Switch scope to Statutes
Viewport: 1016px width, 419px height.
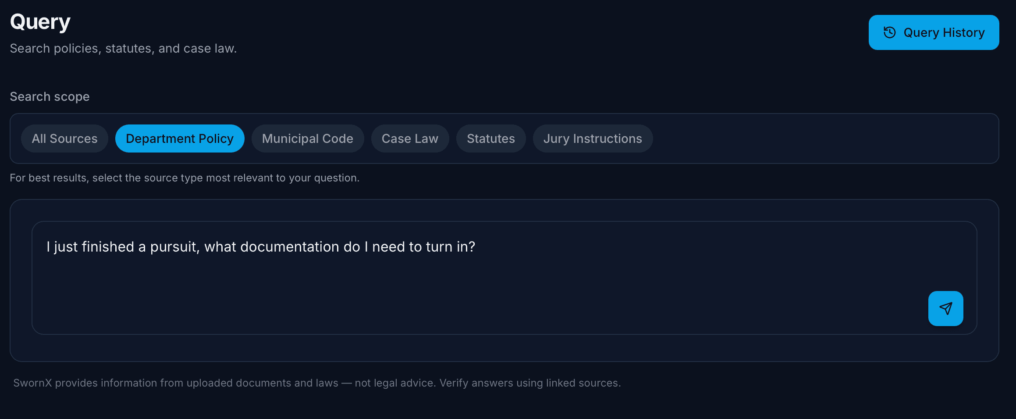click(491, 138)
